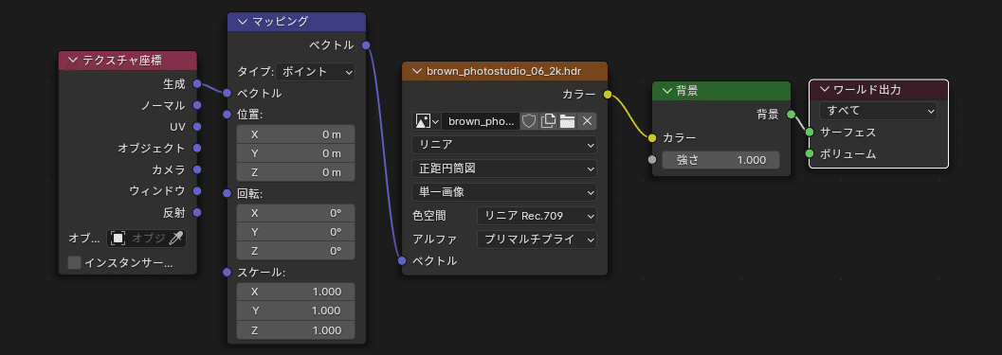Click the 位置 Y 0 m field

tap(296, 153)
